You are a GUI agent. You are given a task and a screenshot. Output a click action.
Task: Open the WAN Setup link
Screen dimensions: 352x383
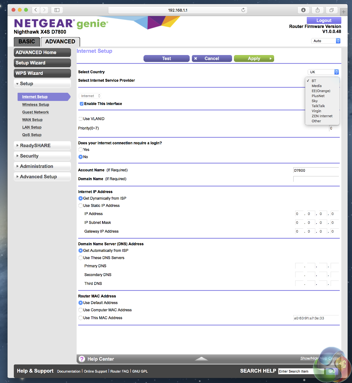coord(32,120)
